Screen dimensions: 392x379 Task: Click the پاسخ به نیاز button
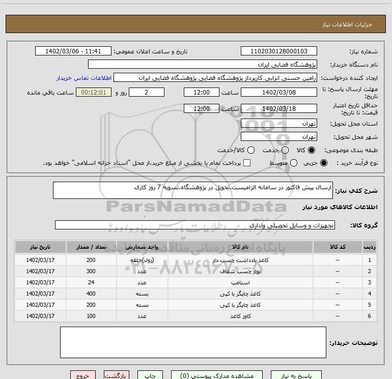coord(296,375)
